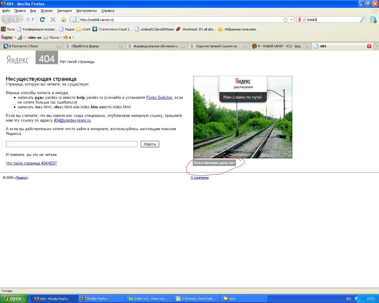The height and width of the screenshot is (303, 379).
Task: Open the Закладки menu
Action: tap(64, 11)
